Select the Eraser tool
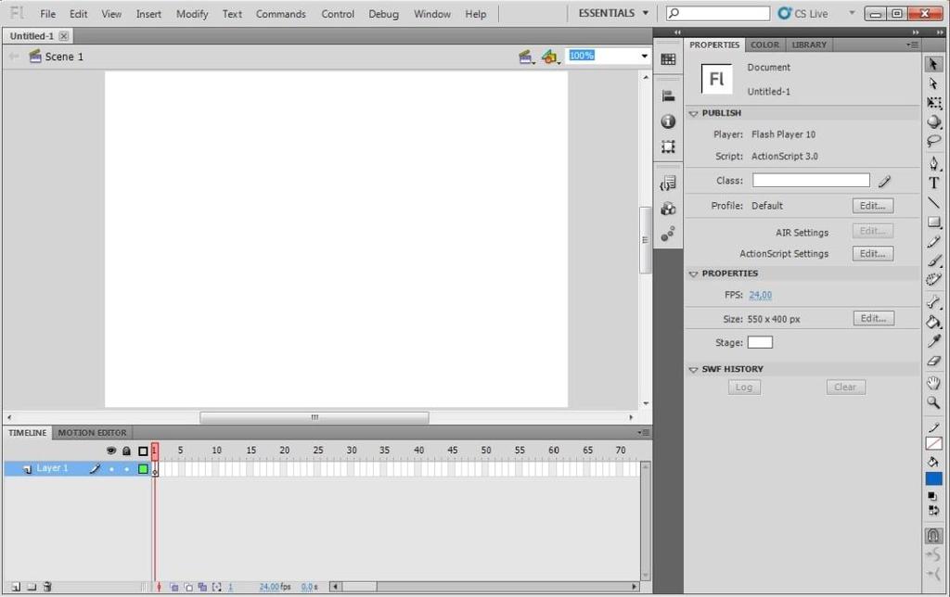This screenshot has height=597, width=950. (933, 361)
